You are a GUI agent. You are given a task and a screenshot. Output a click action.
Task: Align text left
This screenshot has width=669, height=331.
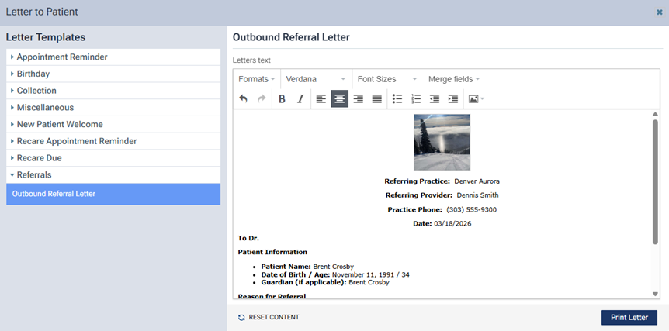point(321,99)
